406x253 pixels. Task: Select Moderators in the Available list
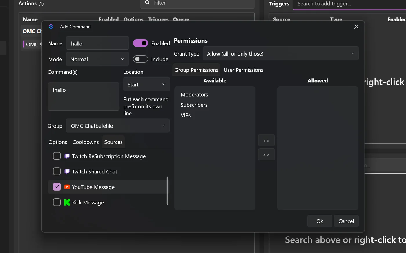[194, 95]
